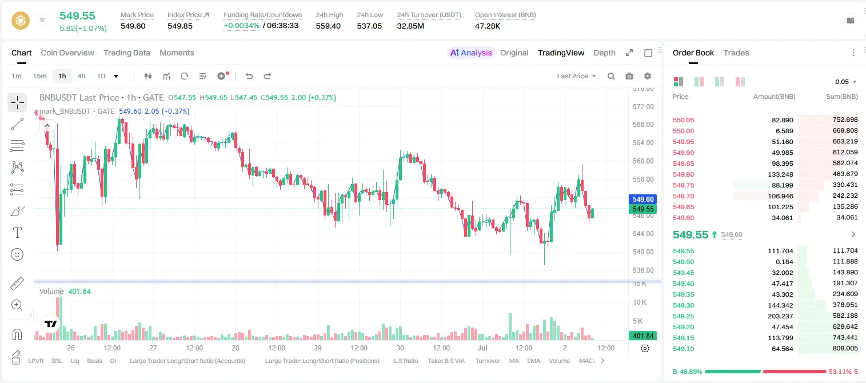Switch the chart to Depth view

pos(604,53)
